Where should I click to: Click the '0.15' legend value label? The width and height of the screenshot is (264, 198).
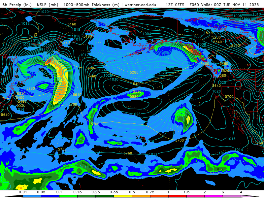pyautogui.click(x=78, y=192)
